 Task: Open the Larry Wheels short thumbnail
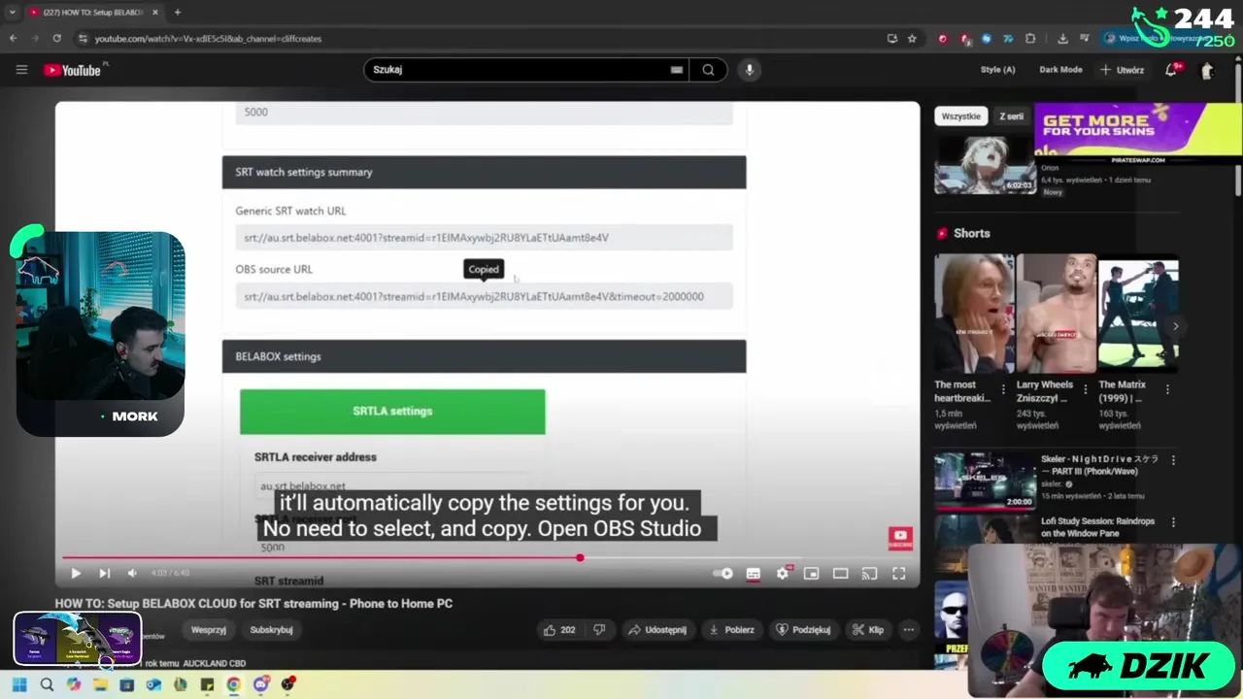click(1056, 313)
